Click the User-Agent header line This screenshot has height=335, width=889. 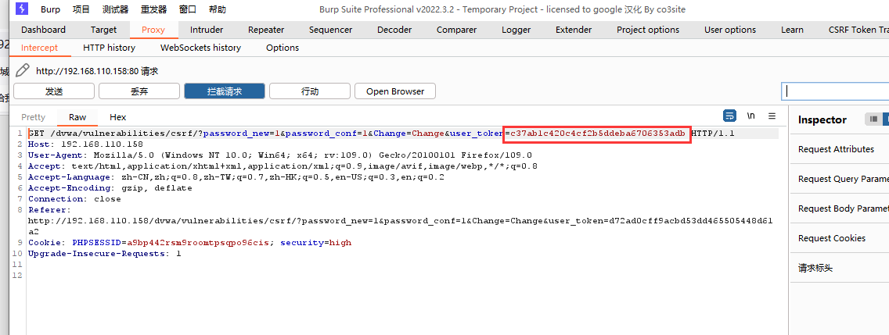point(280,155)
